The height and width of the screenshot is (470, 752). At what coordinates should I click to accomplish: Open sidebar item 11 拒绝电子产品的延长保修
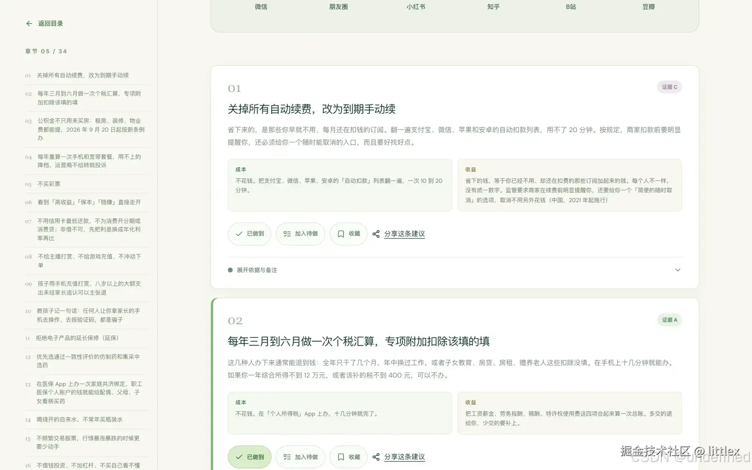(86, 338)
